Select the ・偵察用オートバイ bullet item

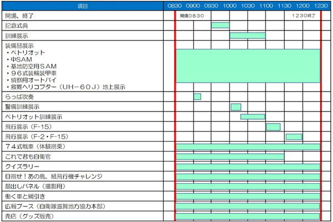coord(31,80)
